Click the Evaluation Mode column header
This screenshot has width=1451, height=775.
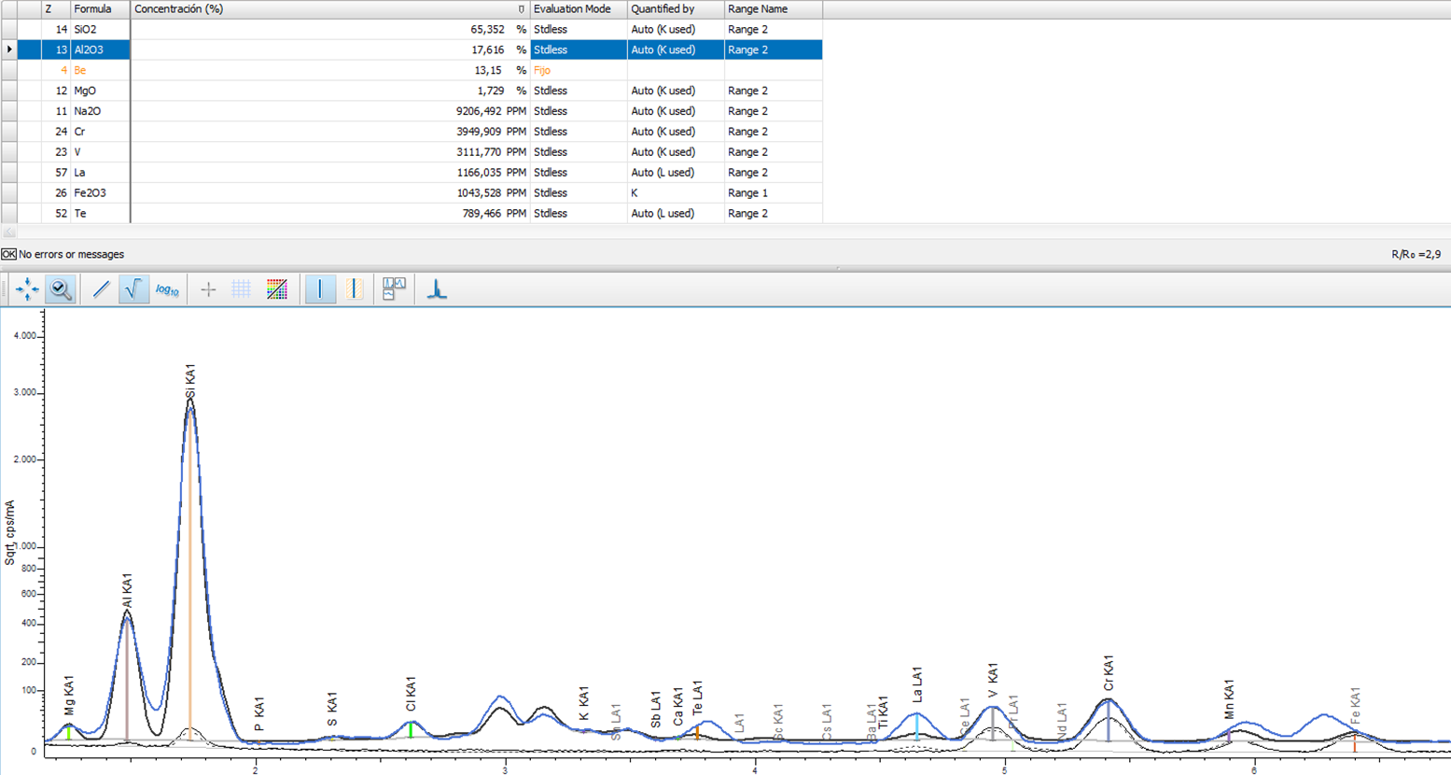coord(579,9)
